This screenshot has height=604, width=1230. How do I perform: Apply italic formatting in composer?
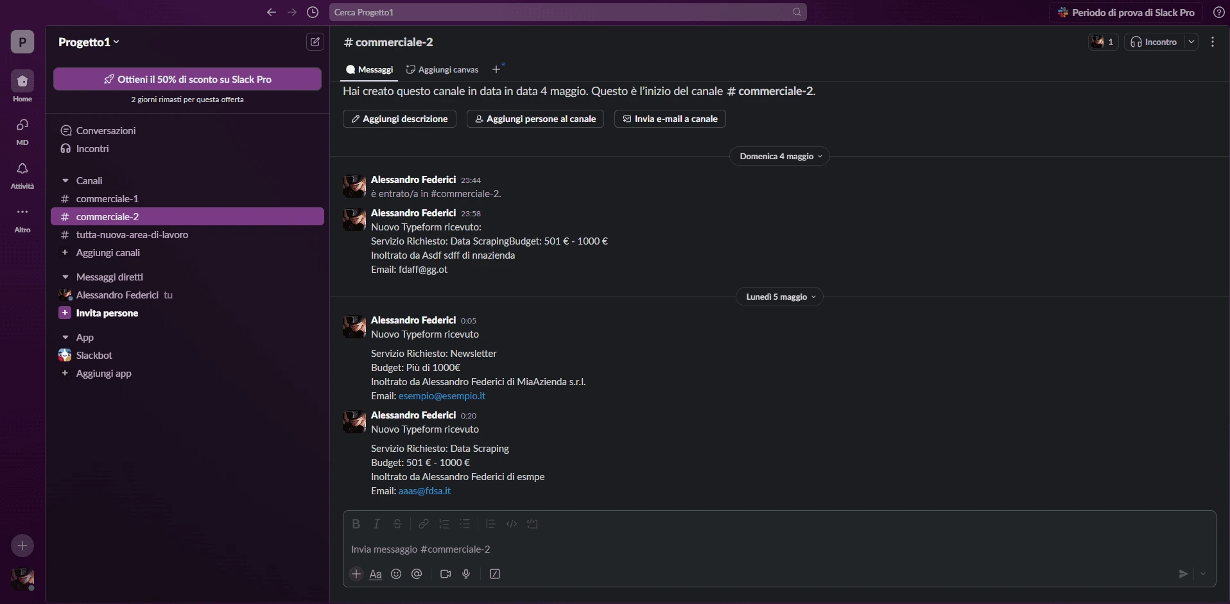click(x=377, y=524)
